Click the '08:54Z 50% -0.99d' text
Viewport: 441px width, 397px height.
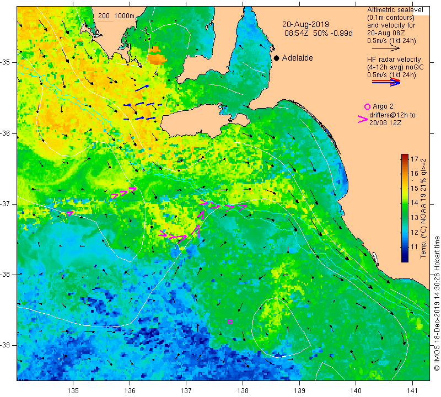[x=319, y=33]
